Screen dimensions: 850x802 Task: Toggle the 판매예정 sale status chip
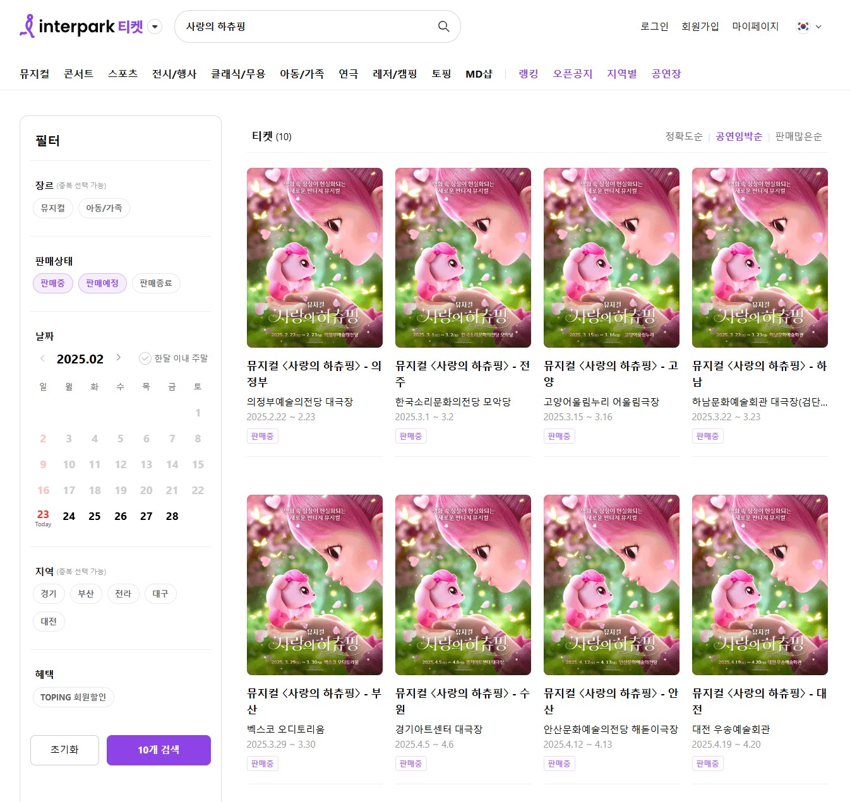102,283
